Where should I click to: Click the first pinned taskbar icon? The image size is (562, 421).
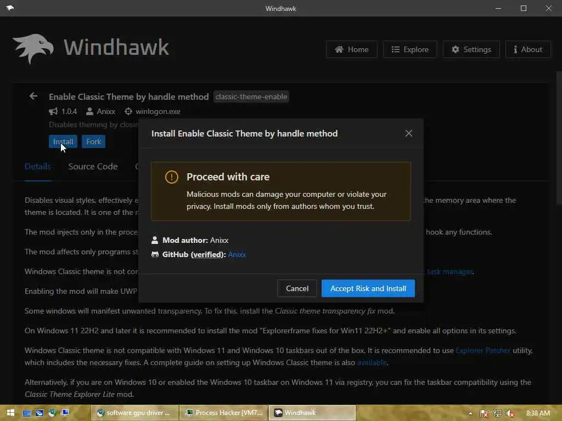tap(27, 413)
